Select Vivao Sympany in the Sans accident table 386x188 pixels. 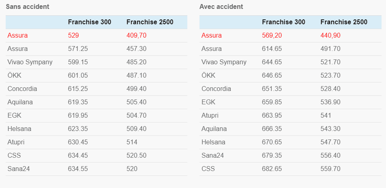30,62
